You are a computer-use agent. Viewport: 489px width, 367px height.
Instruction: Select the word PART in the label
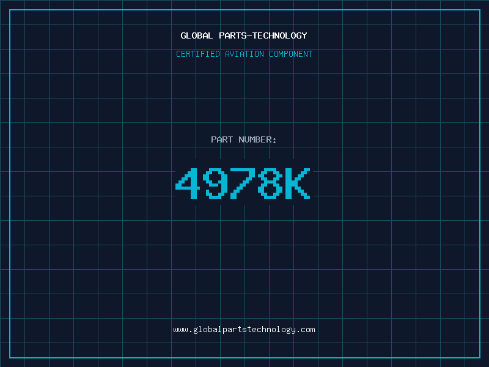[222, 139]
